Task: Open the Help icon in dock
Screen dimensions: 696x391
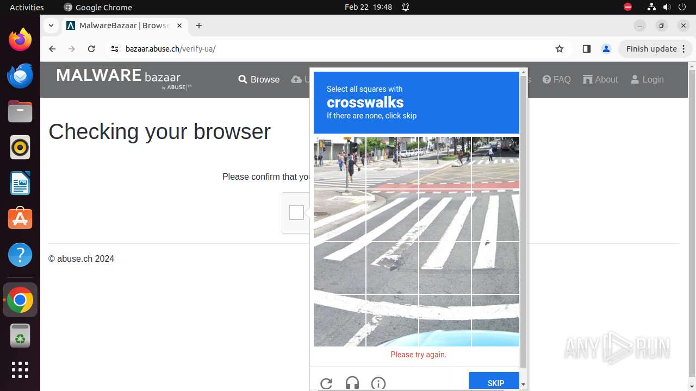Action: coord(20,254)
